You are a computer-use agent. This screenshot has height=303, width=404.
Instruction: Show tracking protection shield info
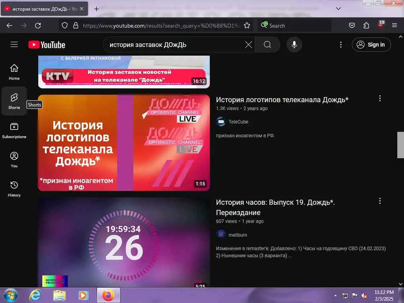(65, 25)
